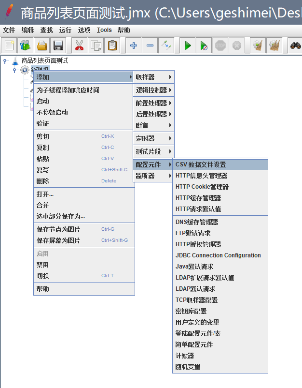Screen dimensions: 302x388
Task: Select HTTP缓存管理器 option
Action: click(220, 198)
